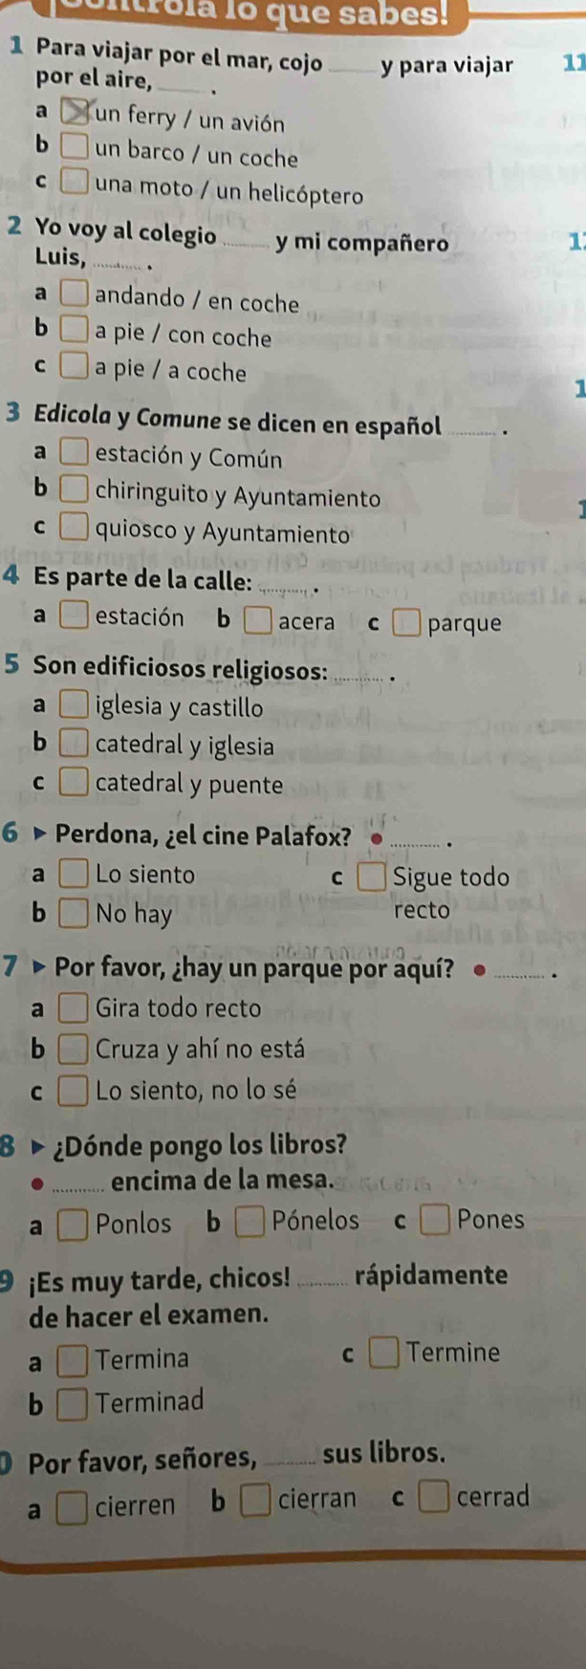Mark the 'cierren' checkbox
This screenshot has width=586, height=1669.
click(x=73, y=1508)
